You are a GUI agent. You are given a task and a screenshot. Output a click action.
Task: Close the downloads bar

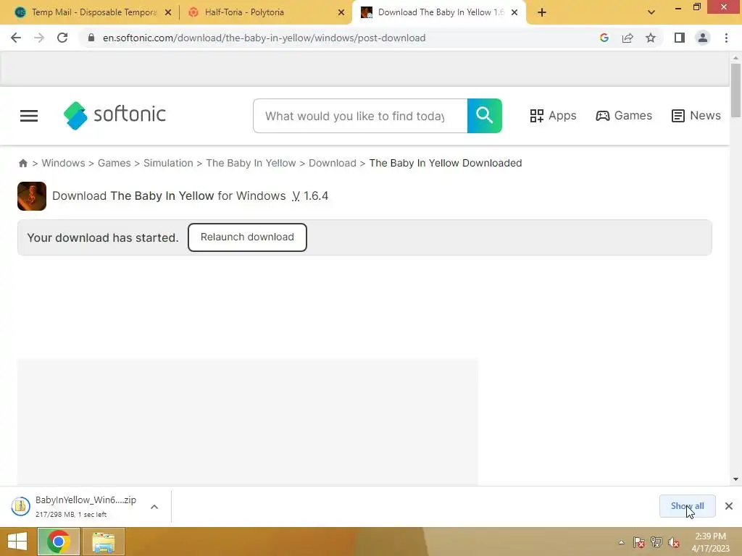tap(729, 506)
